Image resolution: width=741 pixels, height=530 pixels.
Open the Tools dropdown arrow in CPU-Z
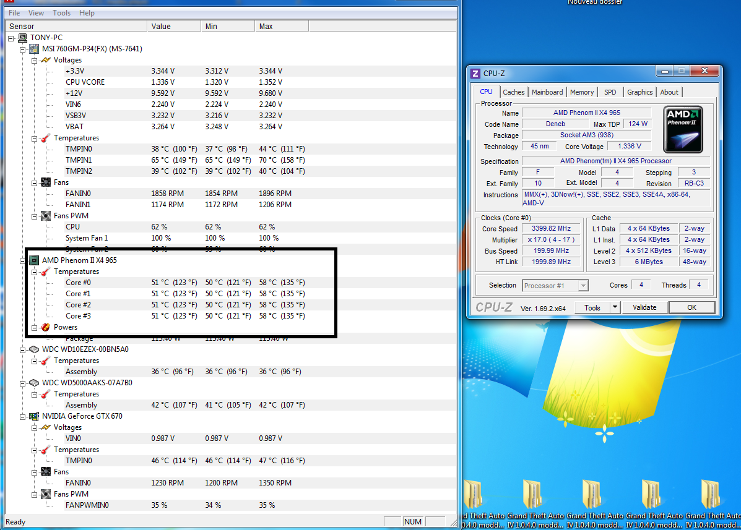(x=615, y=307)
